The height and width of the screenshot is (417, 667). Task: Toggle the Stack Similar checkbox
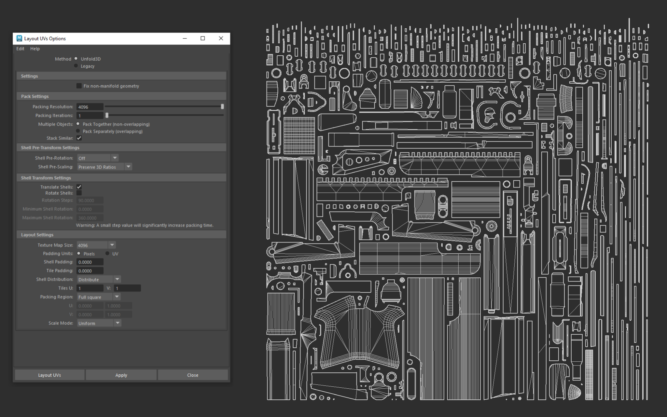[79, 138]
